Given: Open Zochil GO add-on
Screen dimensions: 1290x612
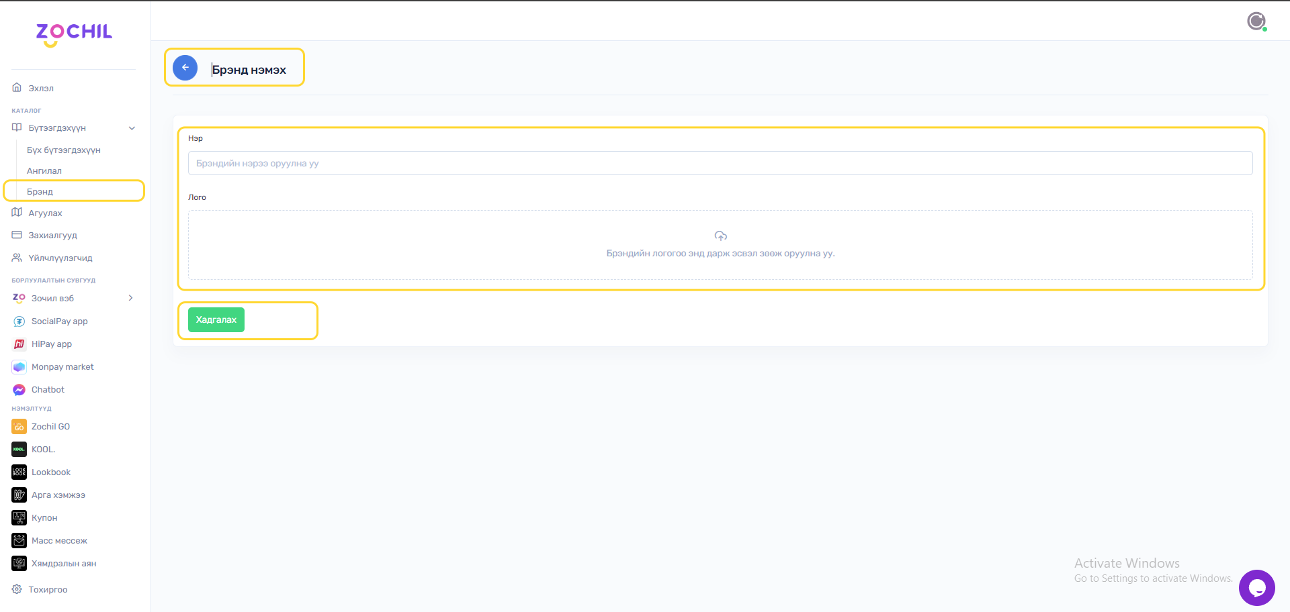Looking at the screenshot, I should pyautogui.click(x=50, y=427).
